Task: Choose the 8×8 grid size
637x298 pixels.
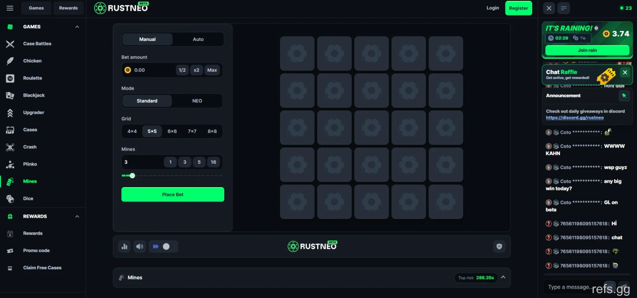Action: click(212, 131)
